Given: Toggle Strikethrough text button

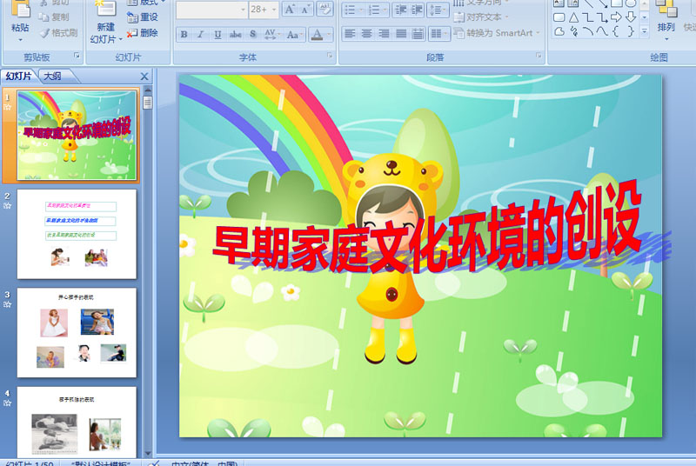Looking at the screenshot, I should (235, 34).
